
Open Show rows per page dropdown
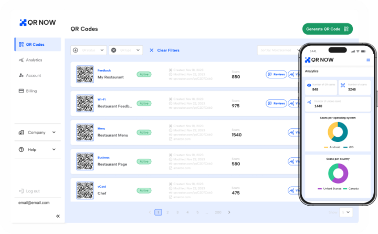click(x=346, y=212)
